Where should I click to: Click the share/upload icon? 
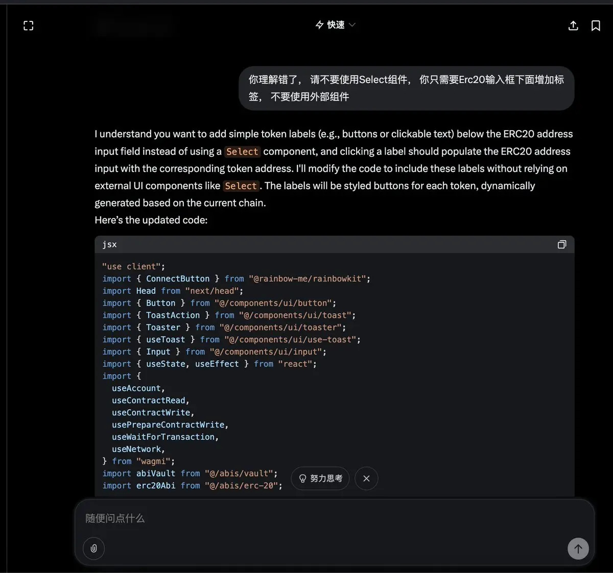(573, 26)
